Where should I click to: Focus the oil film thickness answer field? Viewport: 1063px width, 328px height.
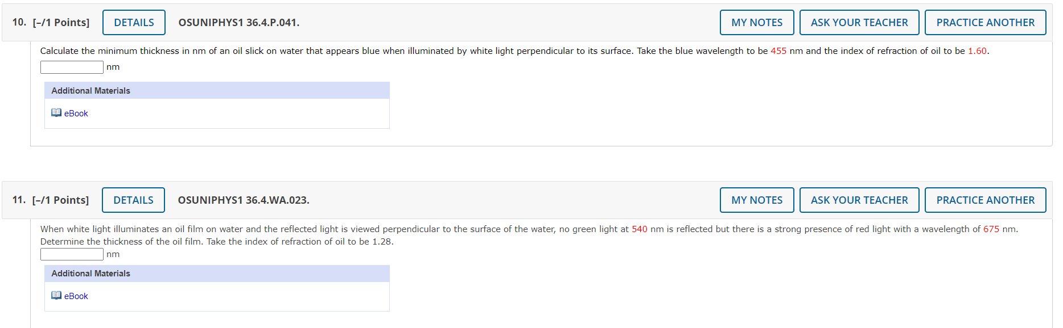(x=72, y=254)
